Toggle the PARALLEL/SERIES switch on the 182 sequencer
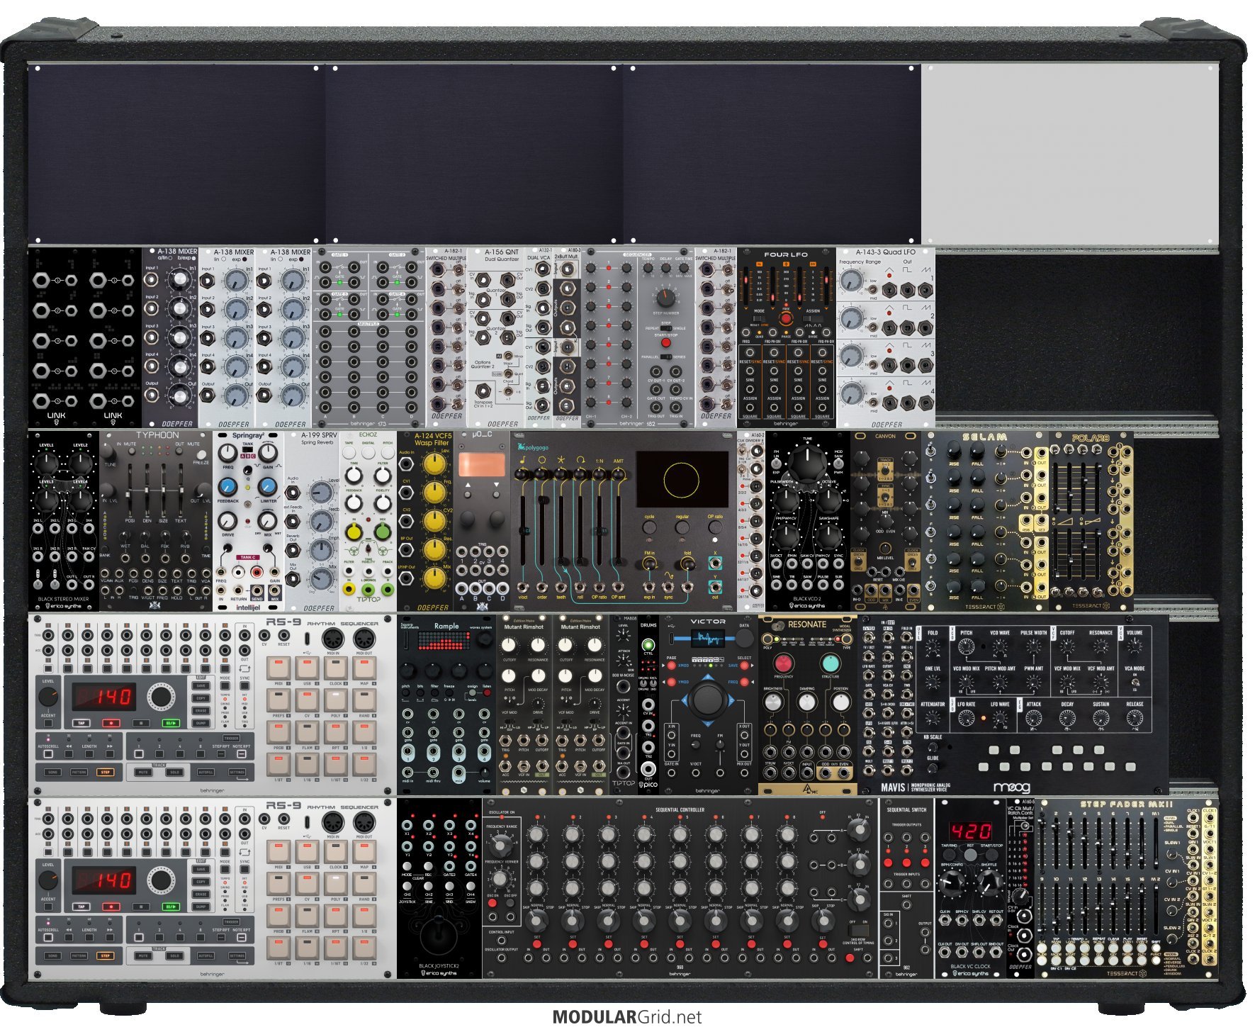The height and width of the screenshot is (1032, 1255). click(665, 357)
